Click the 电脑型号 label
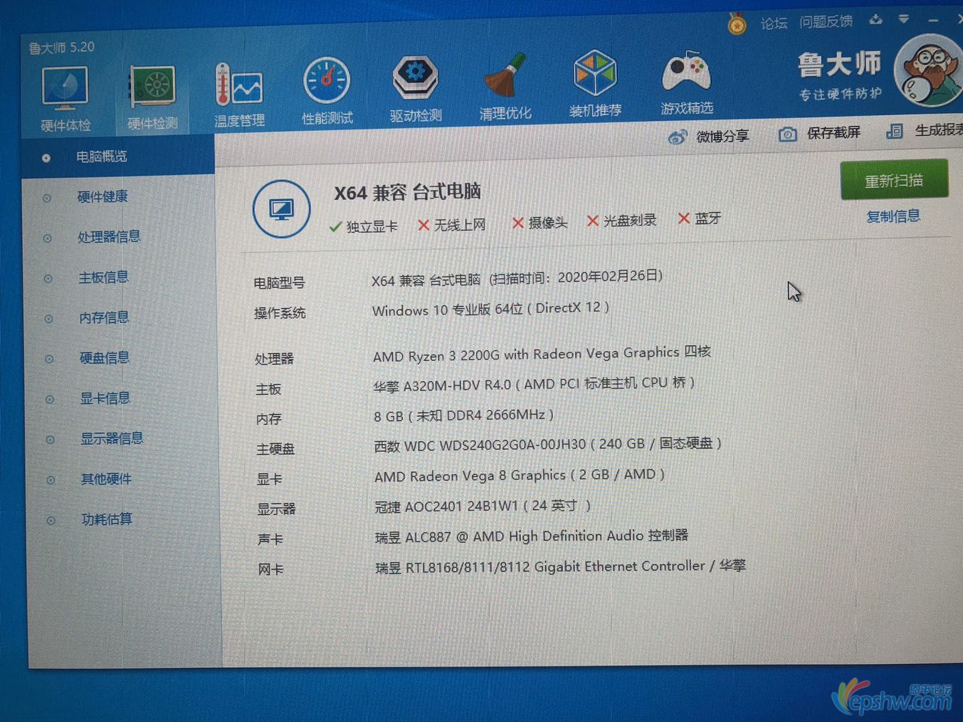The height and width of the screenshot is (722, 963). click(x=279, y=283)
